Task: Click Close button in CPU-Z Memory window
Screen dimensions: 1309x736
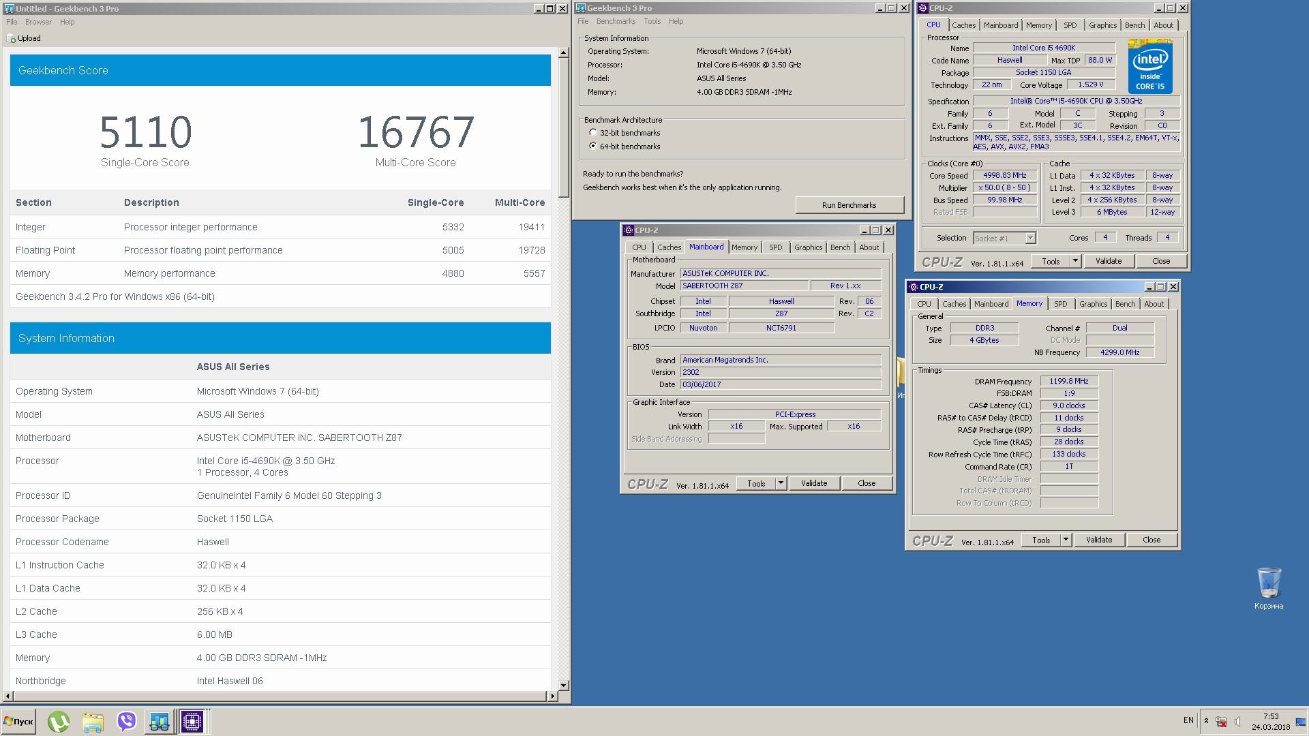Action: [1152, 540]
